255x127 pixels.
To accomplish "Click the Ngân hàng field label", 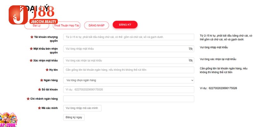I will pyautogui.click(x=51, y=80).
